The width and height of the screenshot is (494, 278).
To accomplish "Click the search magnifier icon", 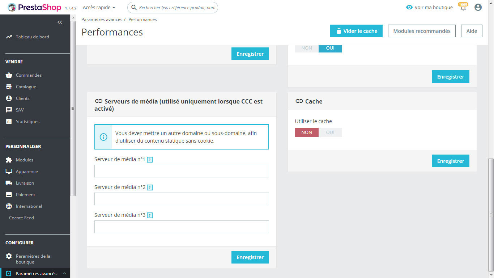I will point(134,7).
